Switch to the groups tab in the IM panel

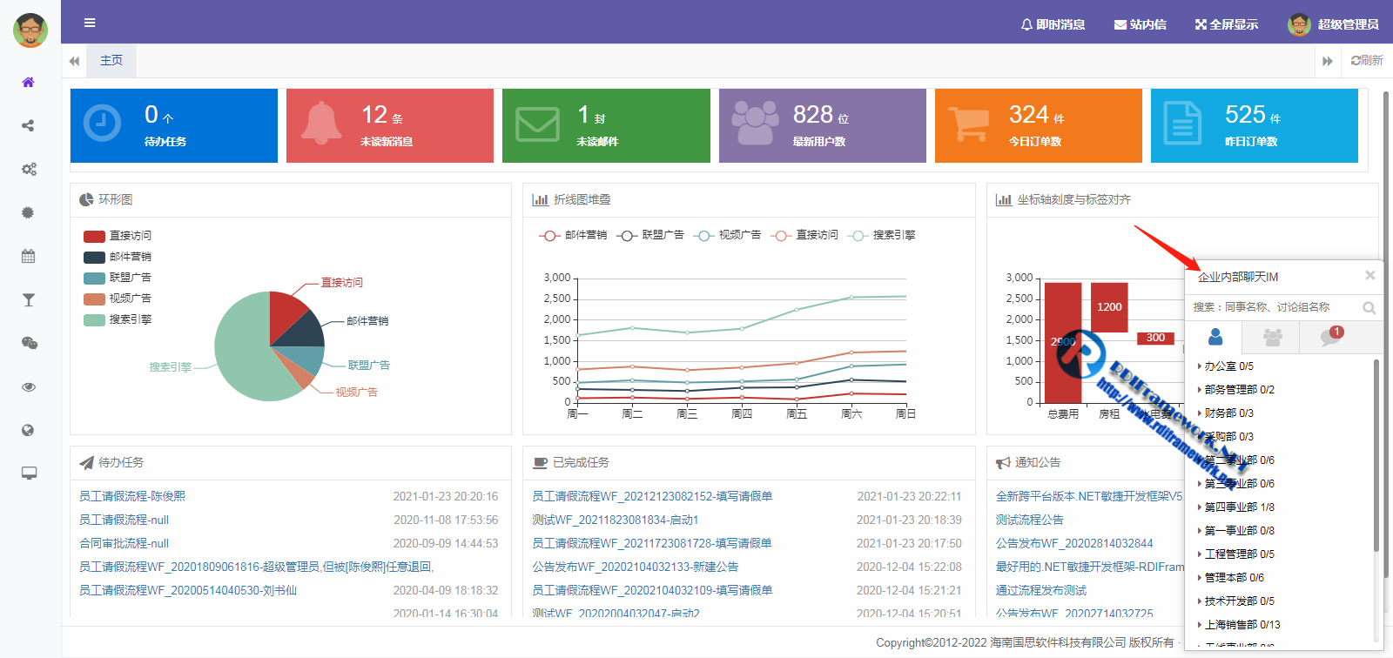tap(1272, 337)
